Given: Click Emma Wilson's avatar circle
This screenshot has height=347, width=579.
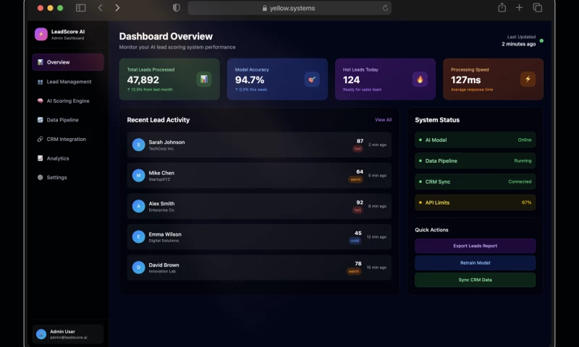Looking at the screenshot, I should coord(138,236).
